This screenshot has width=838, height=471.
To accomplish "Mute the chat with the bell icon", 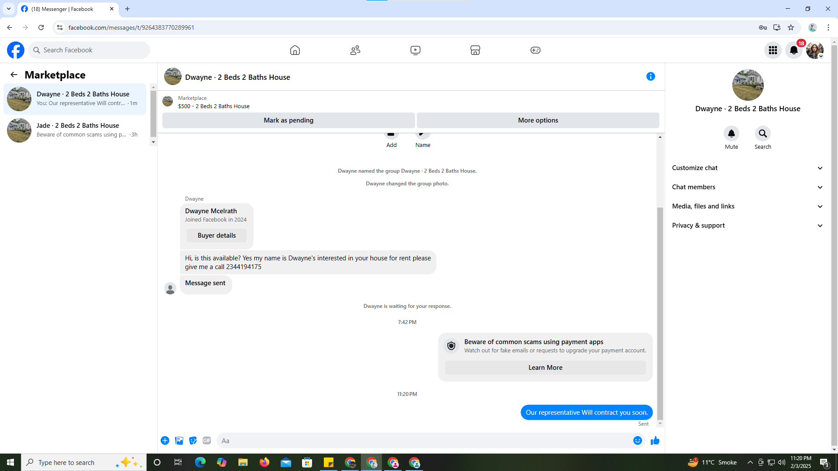I will pos(732,133).
